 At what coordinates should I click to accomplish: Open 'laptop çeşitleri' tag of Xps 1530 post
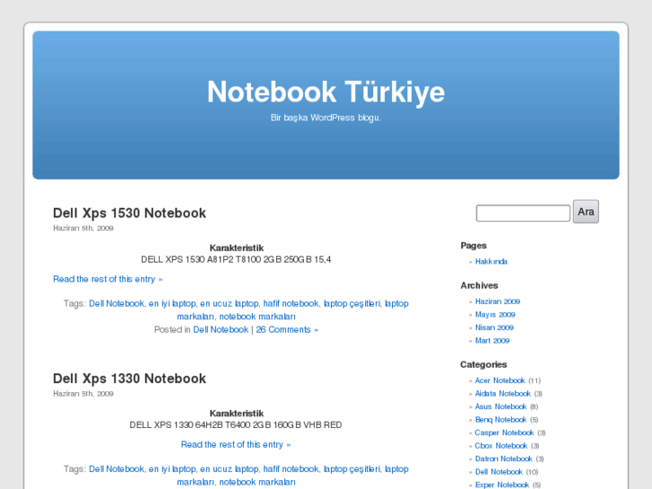[352, 304]
